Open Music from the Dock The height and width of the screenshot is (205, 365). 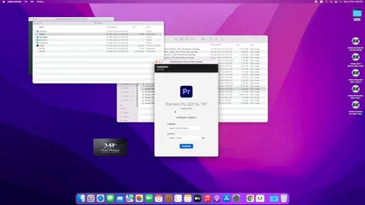pyautogui.click(x=207, y=198)
